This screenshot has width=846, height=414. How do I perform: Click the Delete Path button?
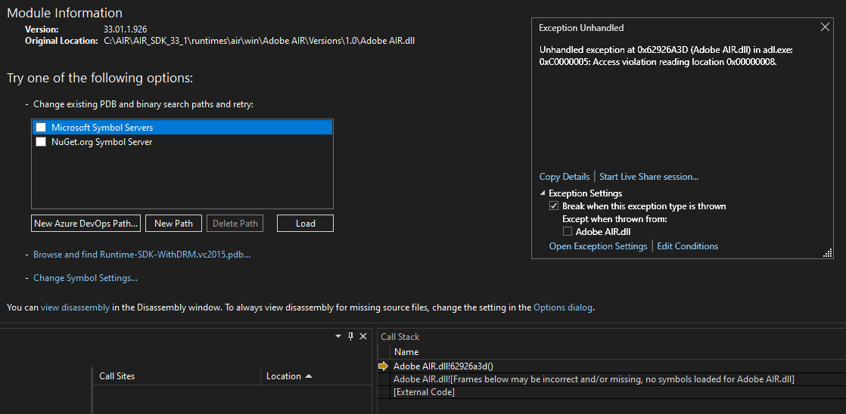tap(235, 224)
